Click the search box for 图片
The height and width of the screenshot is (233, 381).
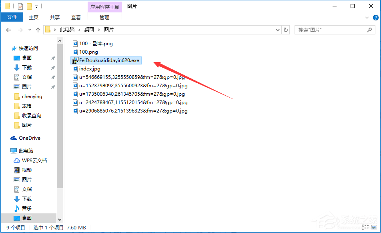[x=330, y=30]
